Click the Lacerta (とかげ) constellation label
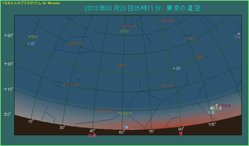The image size is (249, 146). 122,65
